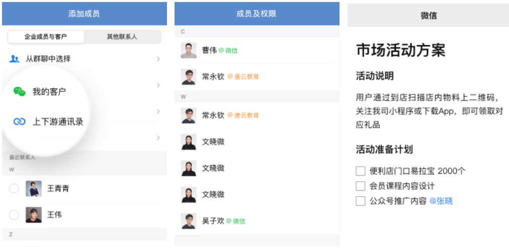Open 我的客户 entry
Image resolution: width=509 pixels, height=251 pixels.
click(x=49, y=92)
